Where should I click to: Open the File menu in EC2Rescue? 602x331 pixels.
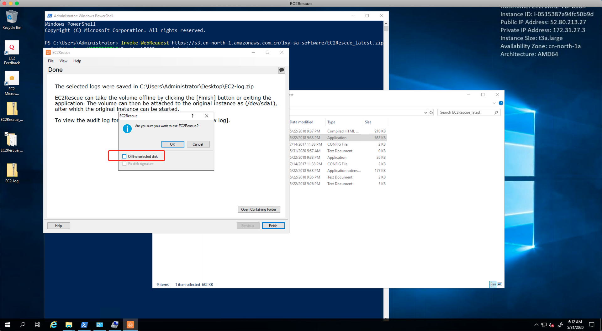click(x=51, y=61)
